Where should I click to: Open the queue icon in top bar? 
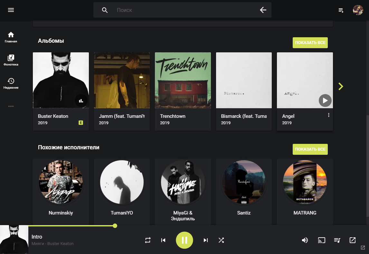coord(341,10)
